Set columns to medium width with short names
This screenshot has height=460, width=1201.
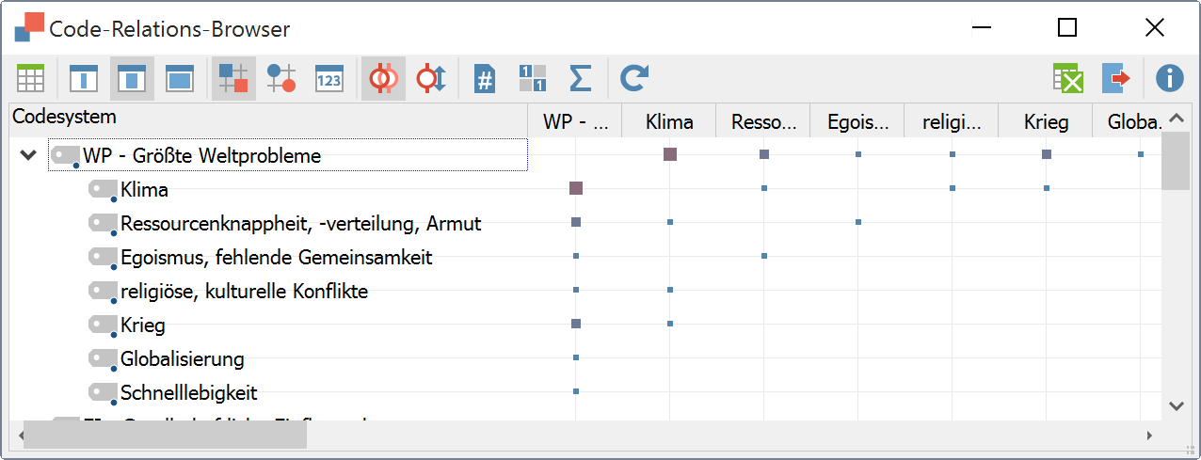pyautogui.click(x=131, y=79)
